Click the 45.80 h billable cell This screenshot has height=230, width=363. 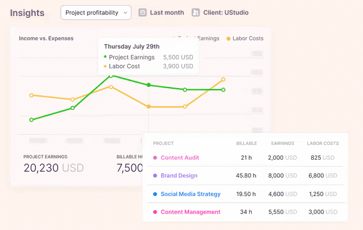coord(246,176)
